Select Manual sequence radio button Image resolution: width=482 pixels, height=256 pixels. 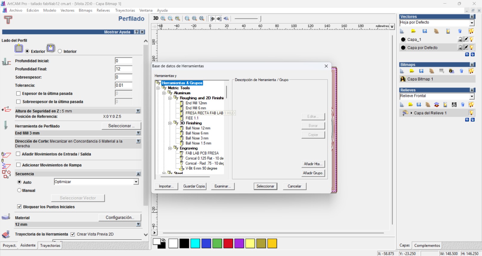[x=19, y=190]
